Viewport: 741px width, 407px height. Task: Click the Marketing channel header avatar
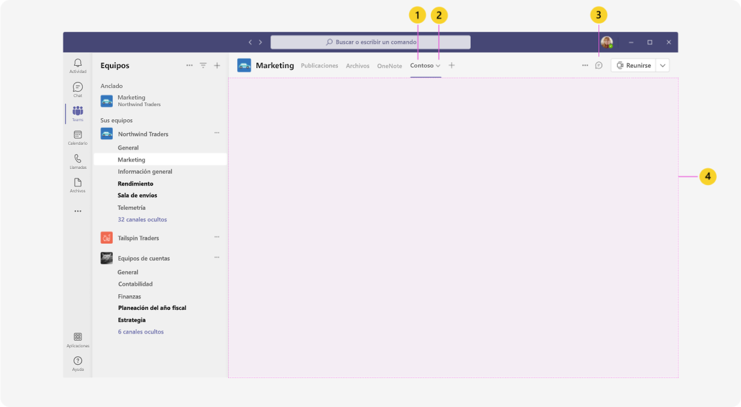point(244,65)
